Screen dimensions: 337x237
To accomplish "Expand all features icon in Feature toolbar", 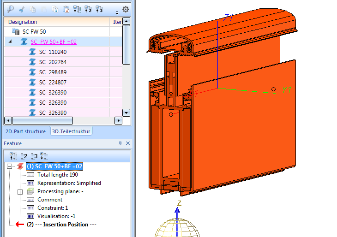I will coord(44,156).
